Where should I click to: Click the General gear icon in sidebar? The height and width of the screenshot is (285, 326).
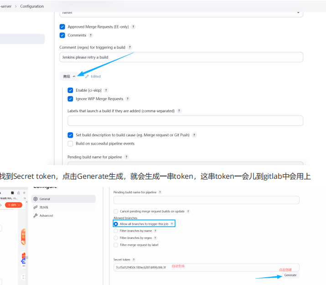36,199
